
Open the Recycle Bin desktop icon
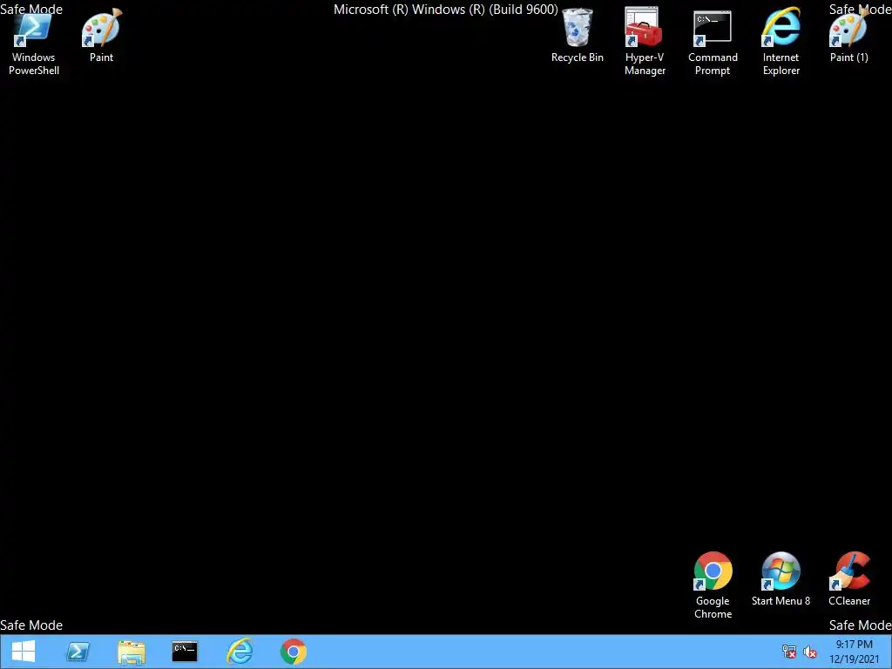(x=577, y=35)
